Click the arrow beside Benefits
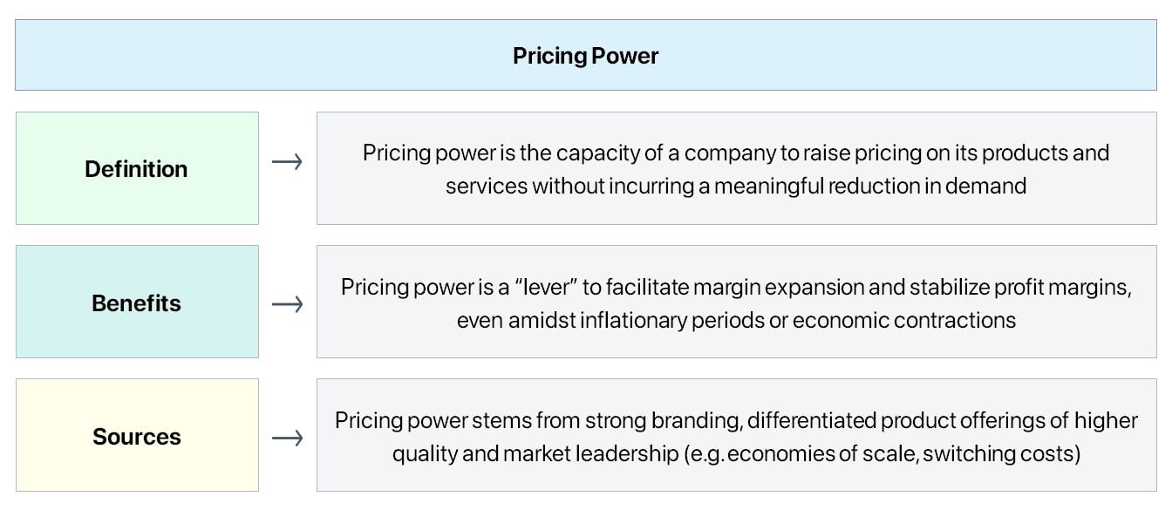 (287, 304)
